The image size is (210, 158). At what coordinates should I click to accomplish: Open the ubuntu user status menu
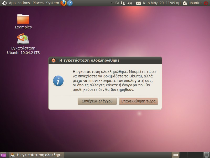(x=192, y=3)
